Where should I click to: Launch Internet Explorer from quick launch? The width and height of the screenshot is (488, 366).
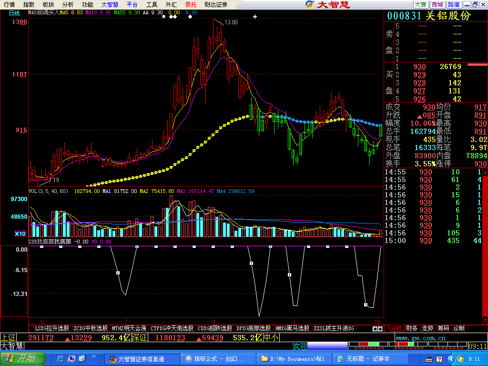pyautogui.click(x=61, y=359)
